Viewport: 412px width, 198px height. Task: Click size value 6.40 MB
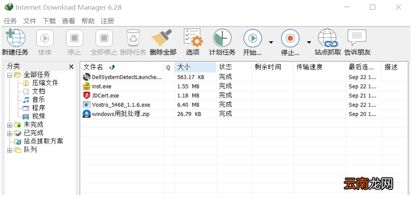click(x=188, y=105)
